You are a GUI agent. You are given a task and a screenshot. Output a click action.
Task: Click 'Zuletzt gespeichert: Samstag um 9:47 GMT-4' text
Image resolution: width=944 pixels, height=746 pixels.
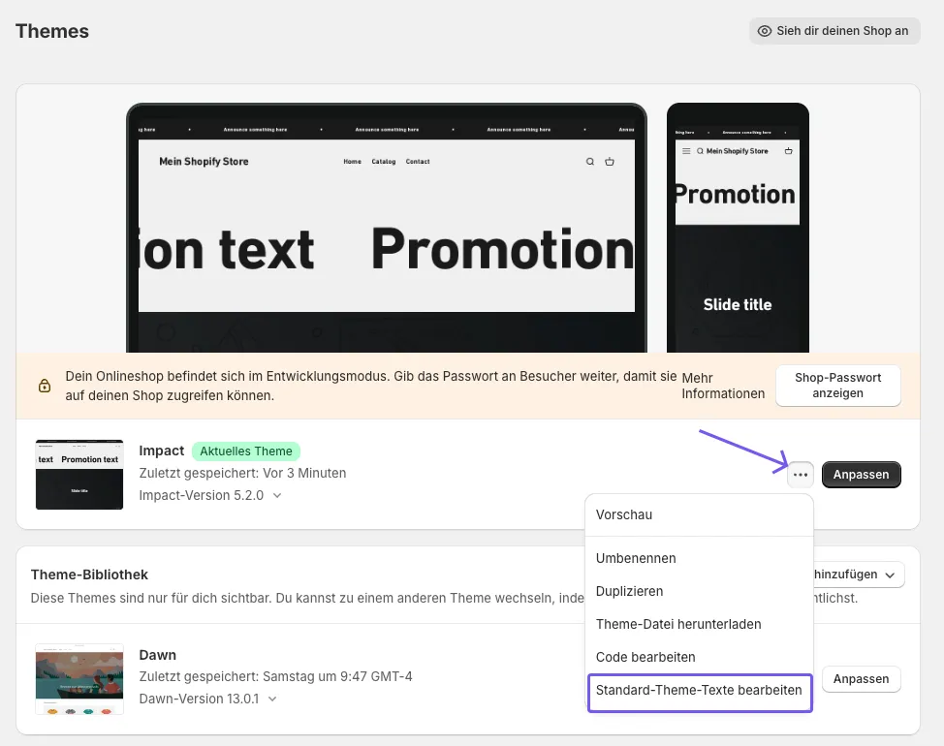[x=275, y=676]
